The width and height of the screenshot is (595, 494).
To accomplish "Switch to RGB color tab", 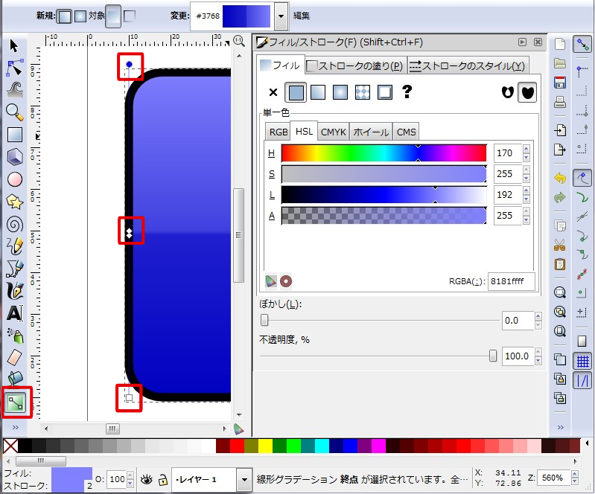I will [x=279, y=132].
